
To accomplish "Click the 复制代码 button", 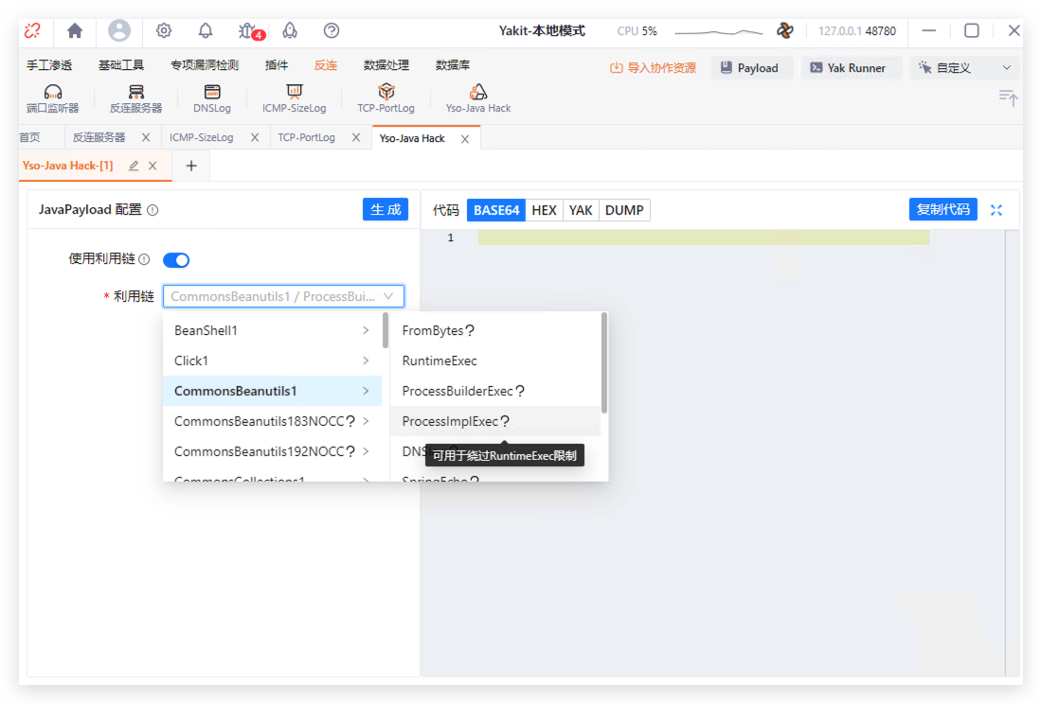I will [x=943, y=210].
